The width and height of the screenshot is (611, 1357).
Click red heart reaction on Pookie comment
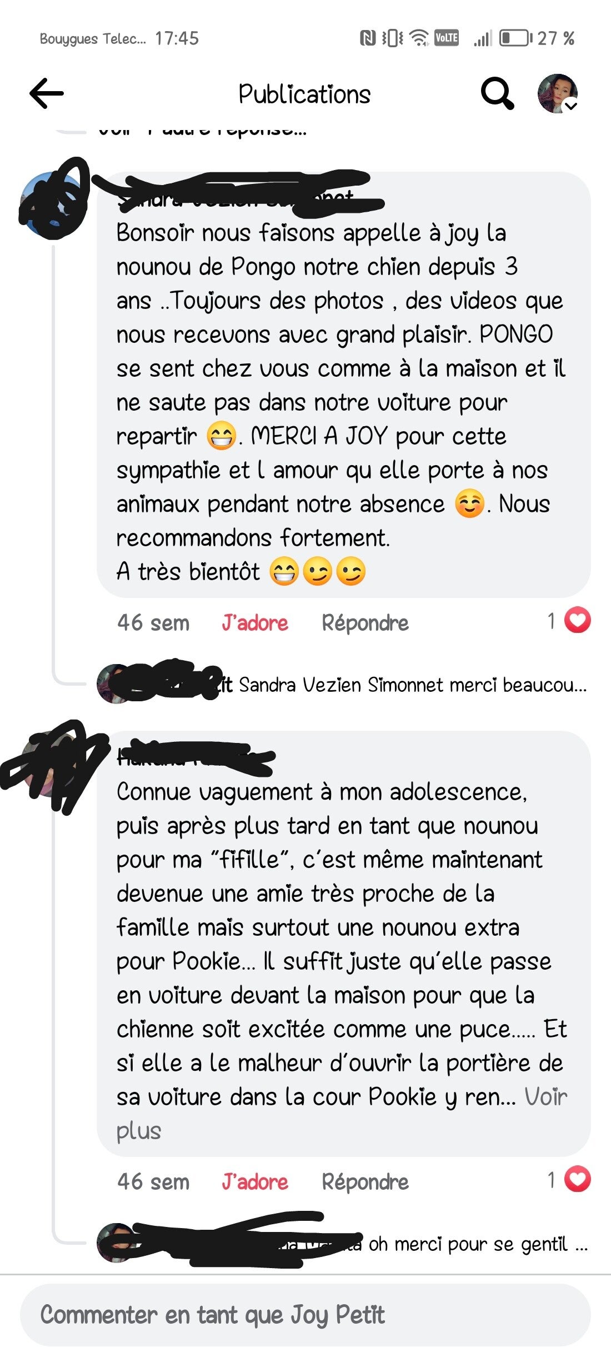(578, 1180)
